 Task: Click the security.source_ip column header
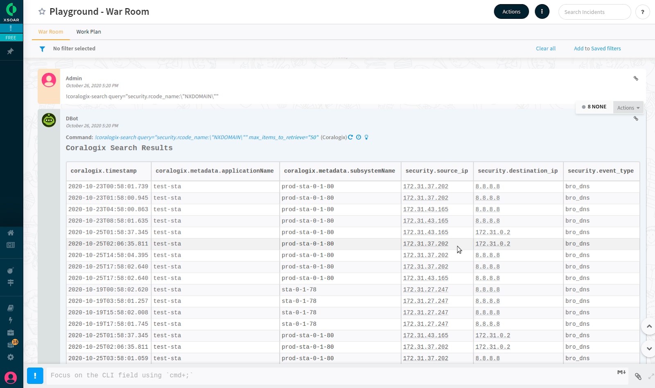click(436, 171)
